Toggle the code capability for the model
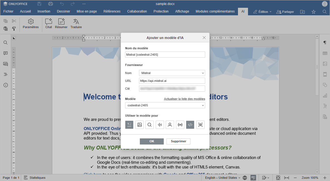Image resolution: width=330 pixels, height=181 pixels. click(190, 125)
